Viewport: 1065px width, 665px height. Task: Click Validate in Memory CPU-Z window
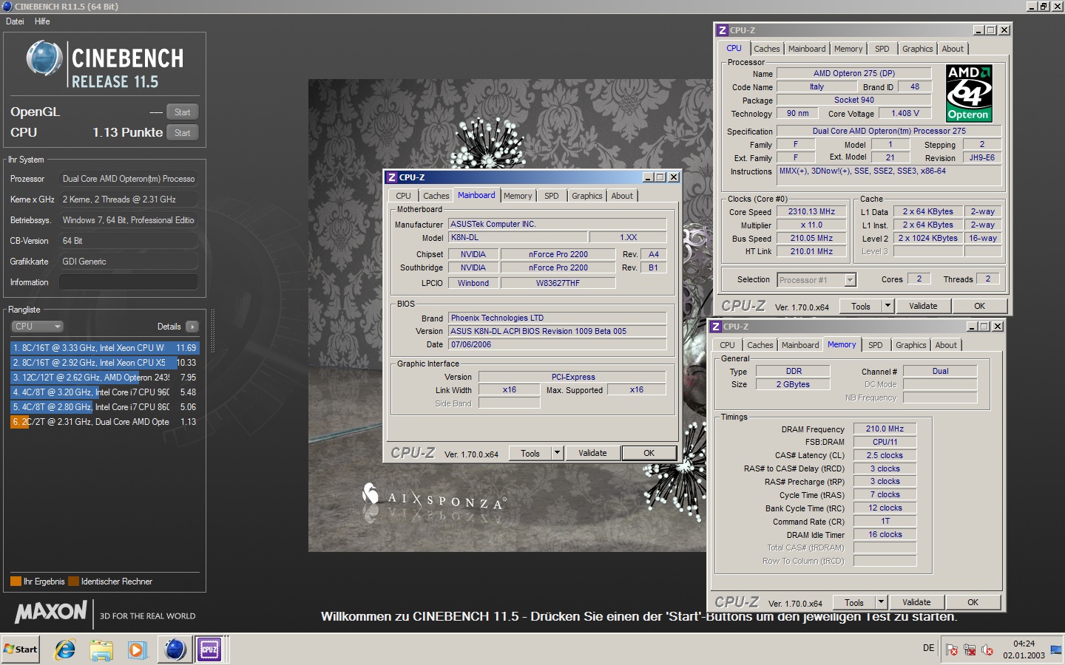coord(916,603)
